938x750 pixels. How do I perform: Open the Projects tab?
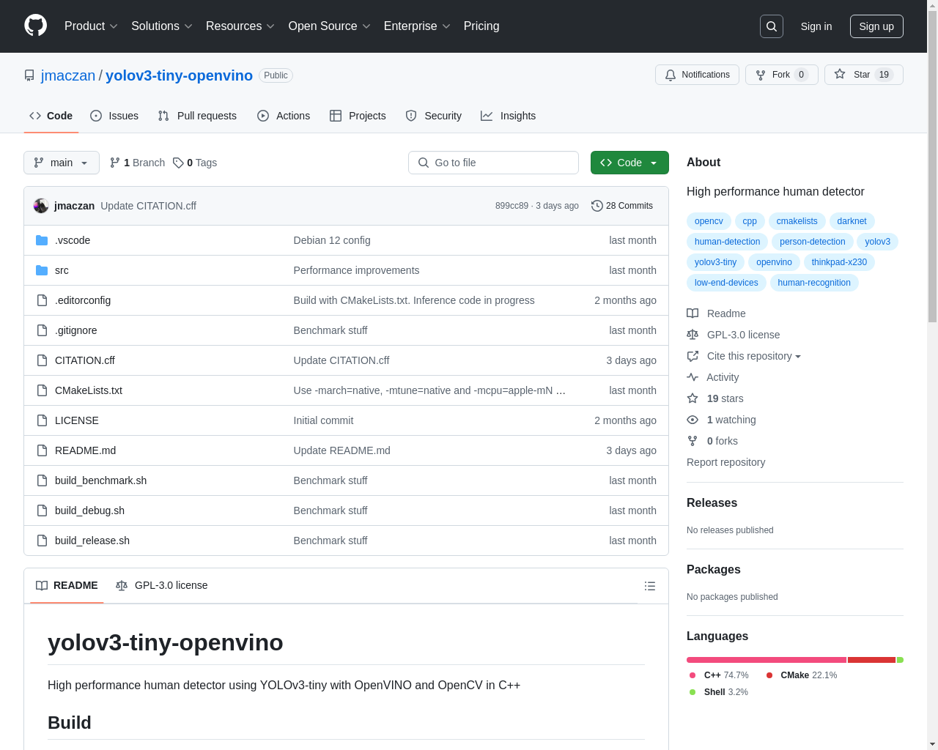[x=358, y=116]
